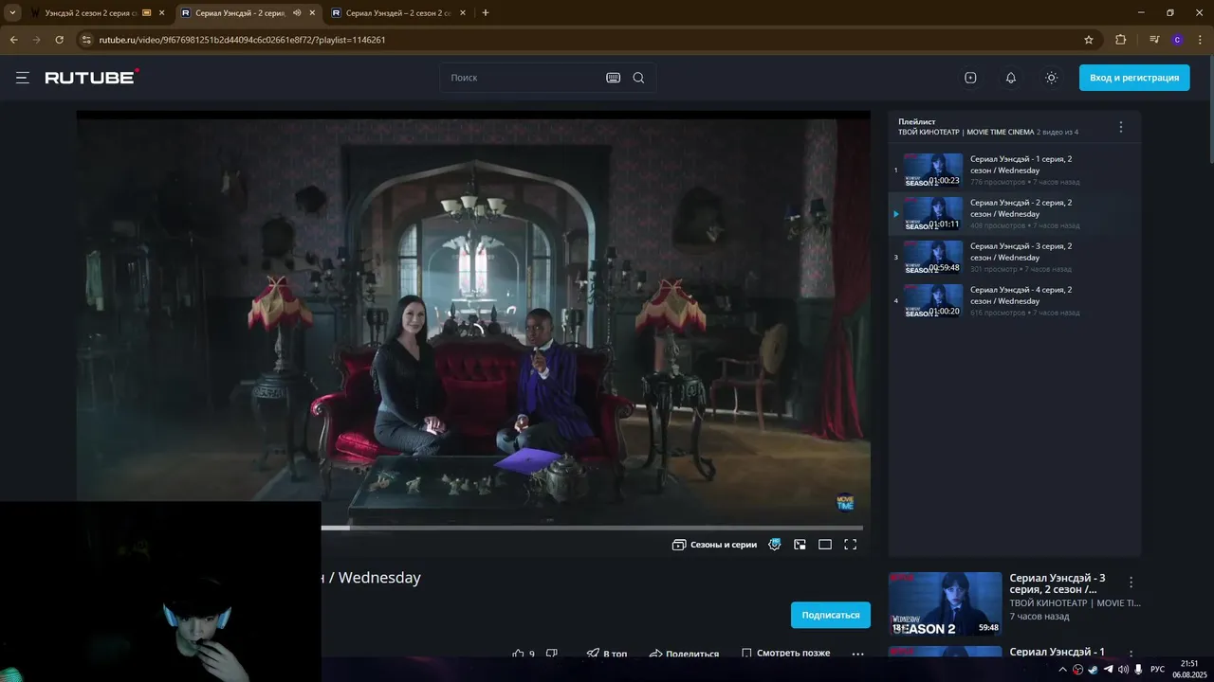View site information icon in address bar

pyautogui.click(x=86, y=40)
